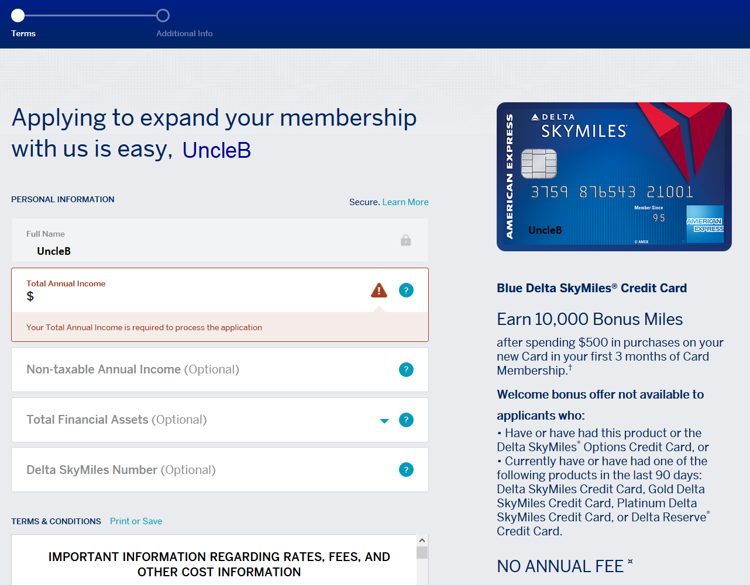
Task: Open help for Total Annual Income
Action: tap(406, 290)
